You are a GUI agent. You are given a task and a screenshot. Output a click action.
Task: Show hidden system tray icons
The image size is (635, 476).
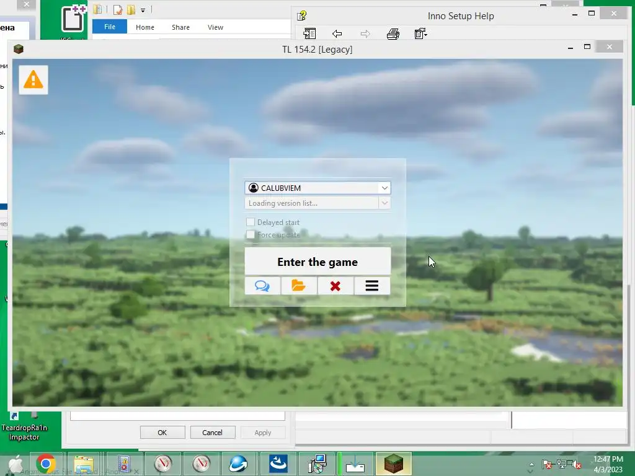coord(531,464)
